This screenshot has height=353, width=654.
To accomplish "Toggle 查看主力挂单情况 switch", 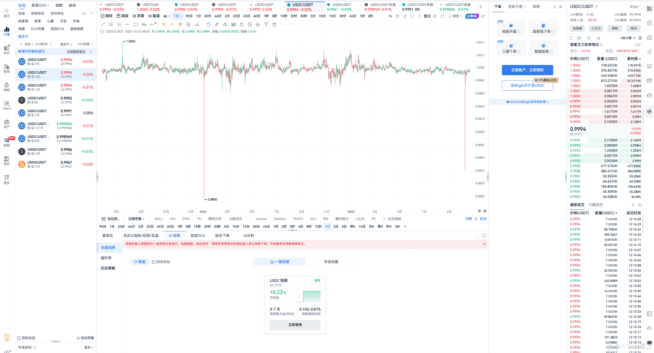I will [637, 45].
